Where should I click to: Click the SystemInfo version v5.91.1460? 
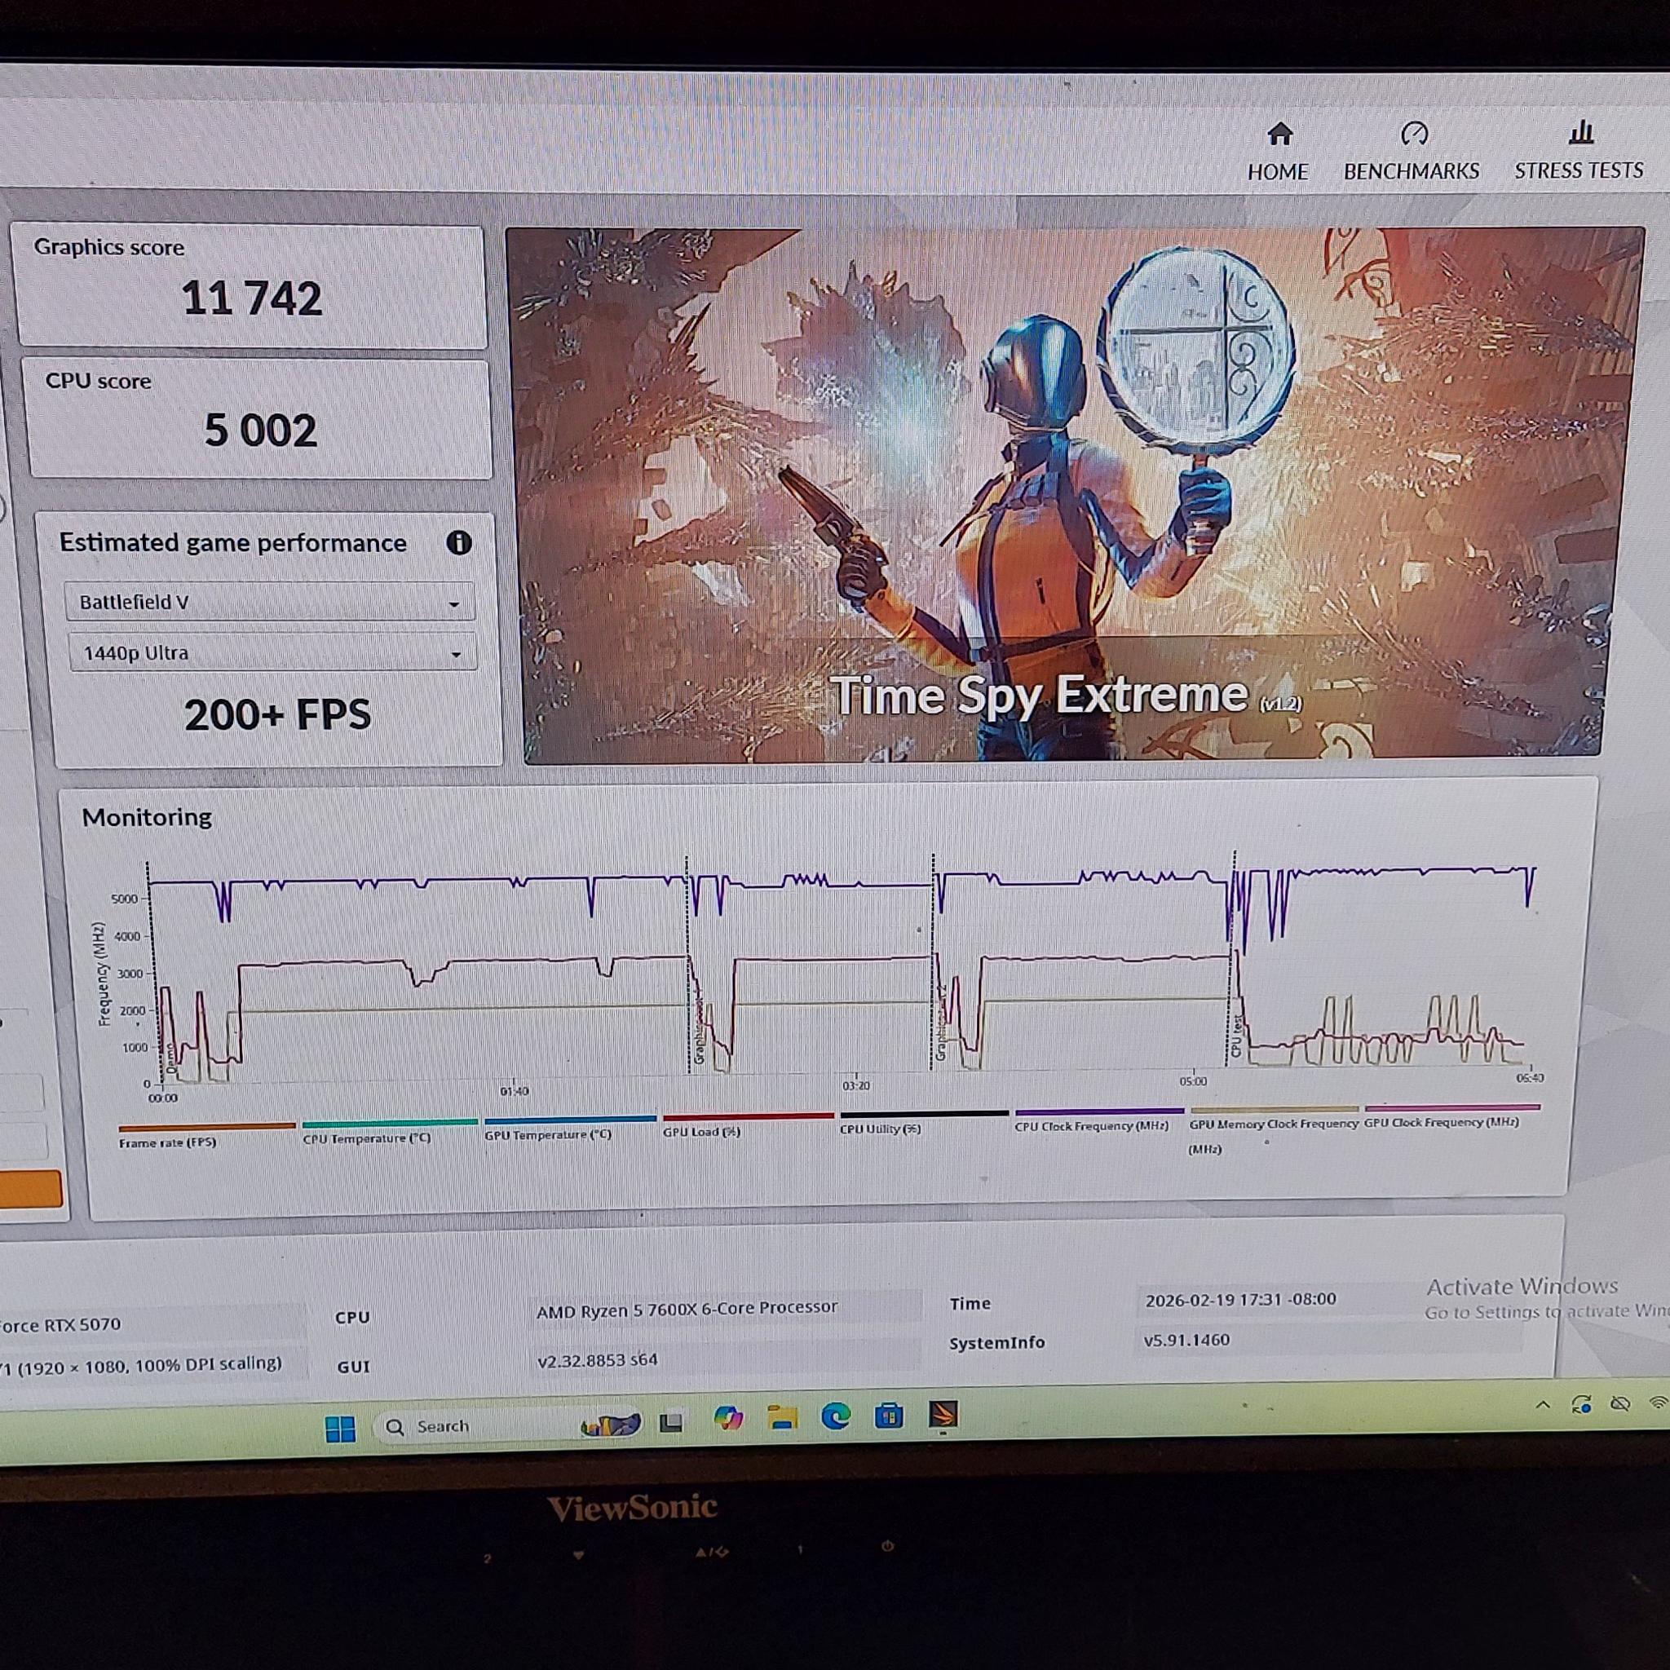tap(1186, 1341)
